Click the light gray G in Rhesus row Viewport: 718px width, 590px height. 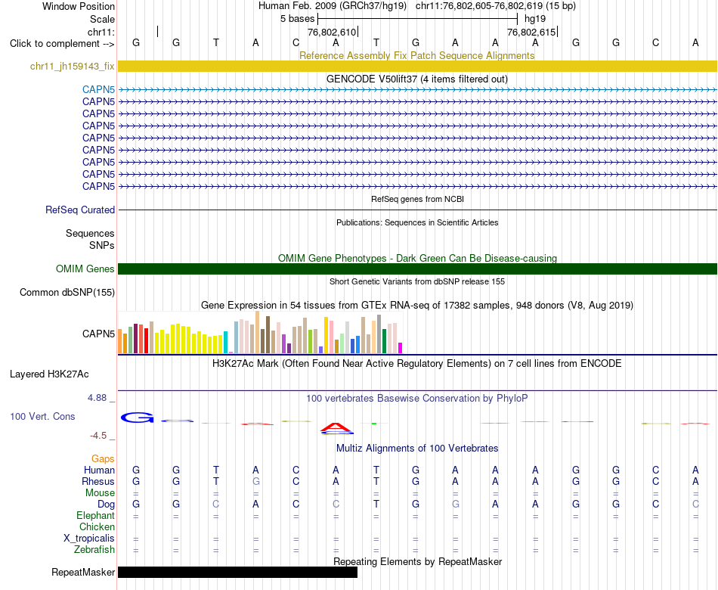(256, 481)
